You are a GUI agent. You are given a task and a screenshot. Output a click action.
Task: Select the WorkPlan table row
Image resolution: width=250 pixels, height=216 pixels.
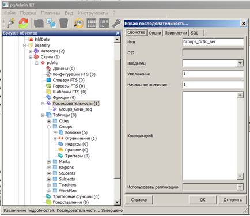67,191
